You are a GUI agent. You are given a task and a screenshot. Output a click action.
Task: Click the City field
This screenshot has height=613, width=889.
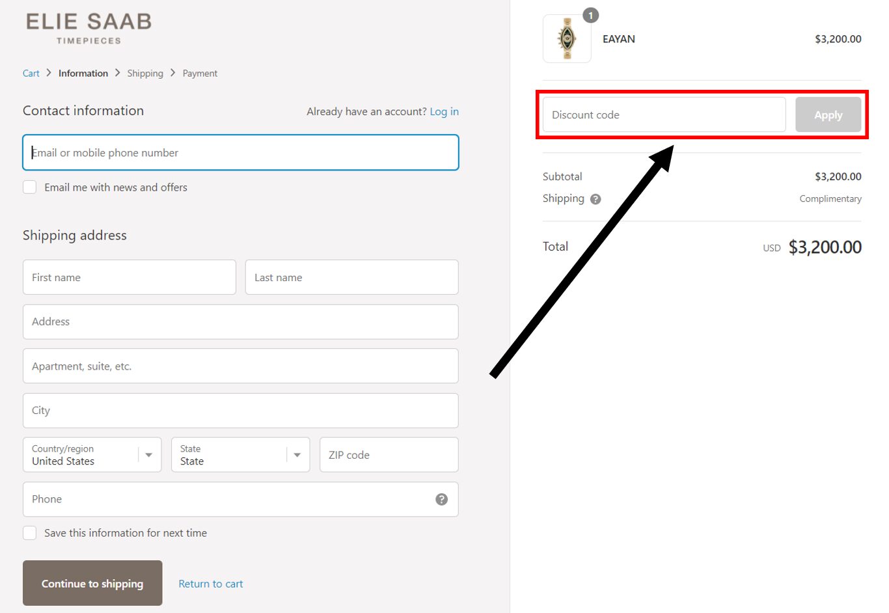[x=241, y=411]
